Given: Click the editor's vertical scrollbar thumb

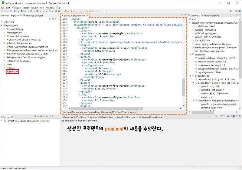Looking at the screenshot, I should pos(184,88).
